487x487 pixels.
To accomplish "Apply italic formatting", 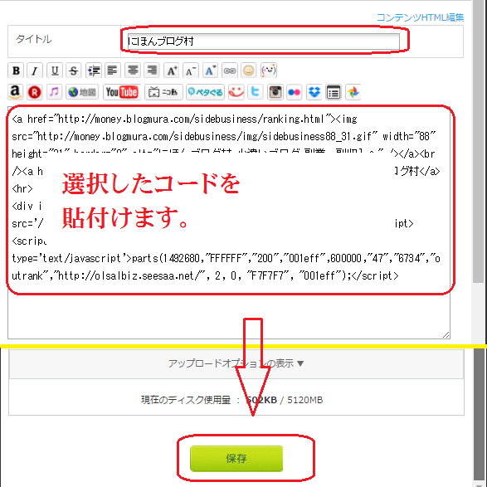I will 35,71.
